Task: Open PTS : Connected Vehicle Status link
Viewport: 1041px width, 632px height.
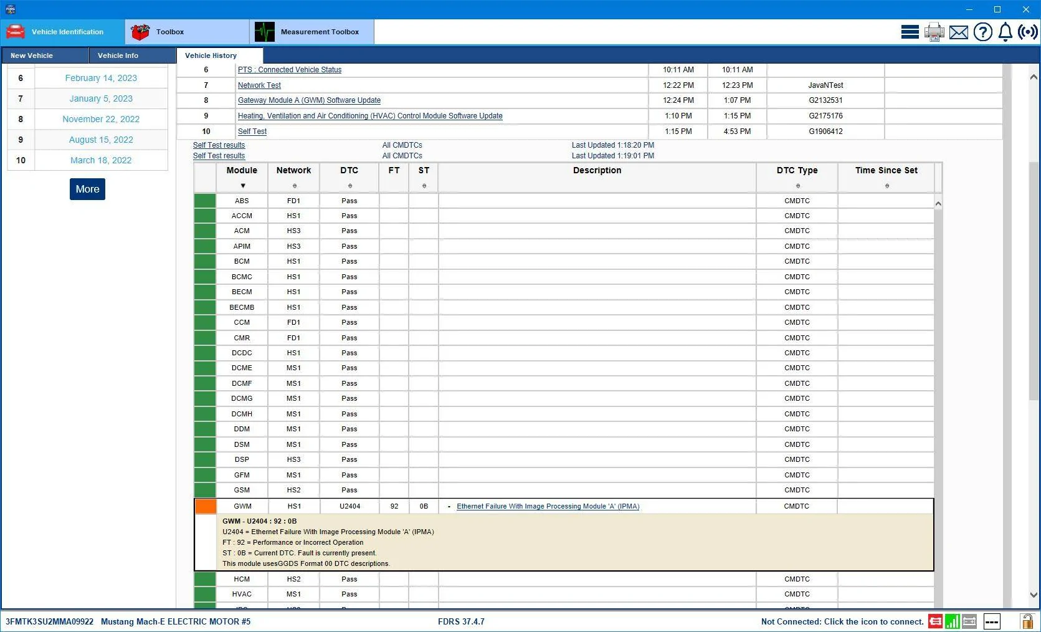Action: pos(290,70)
